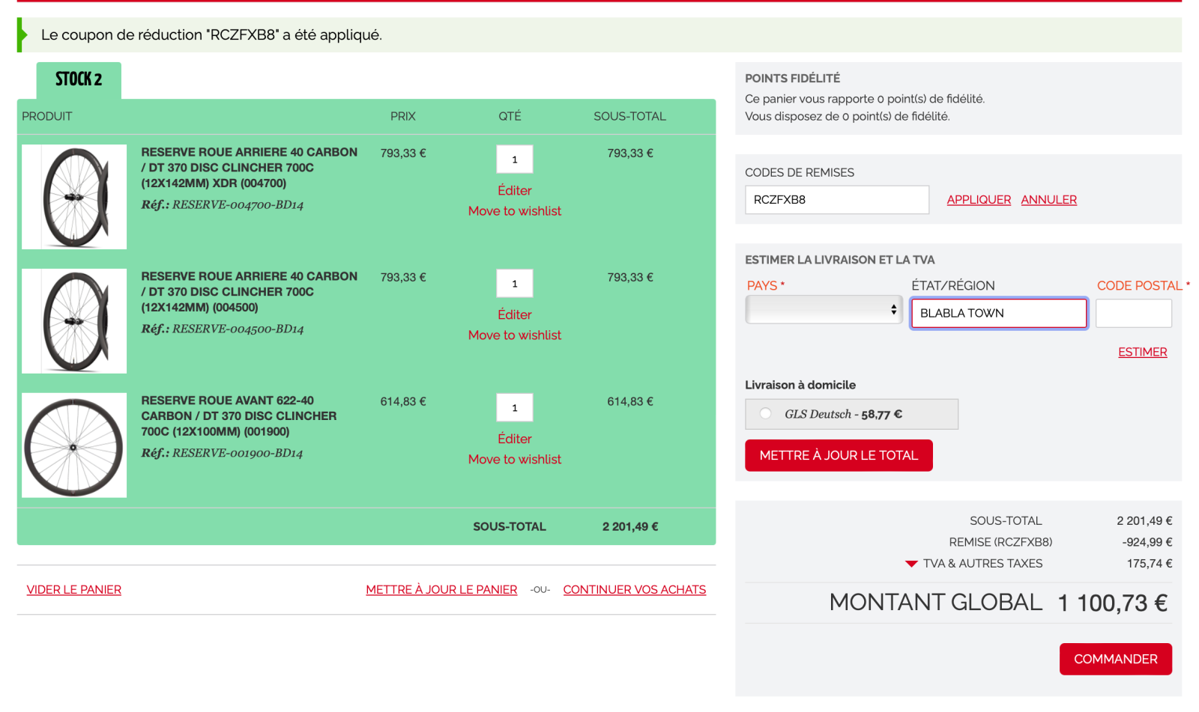Expand the TVA & autres taxes triangle
The height and width of the screenshot is (712, 1199).
(911, 564)
